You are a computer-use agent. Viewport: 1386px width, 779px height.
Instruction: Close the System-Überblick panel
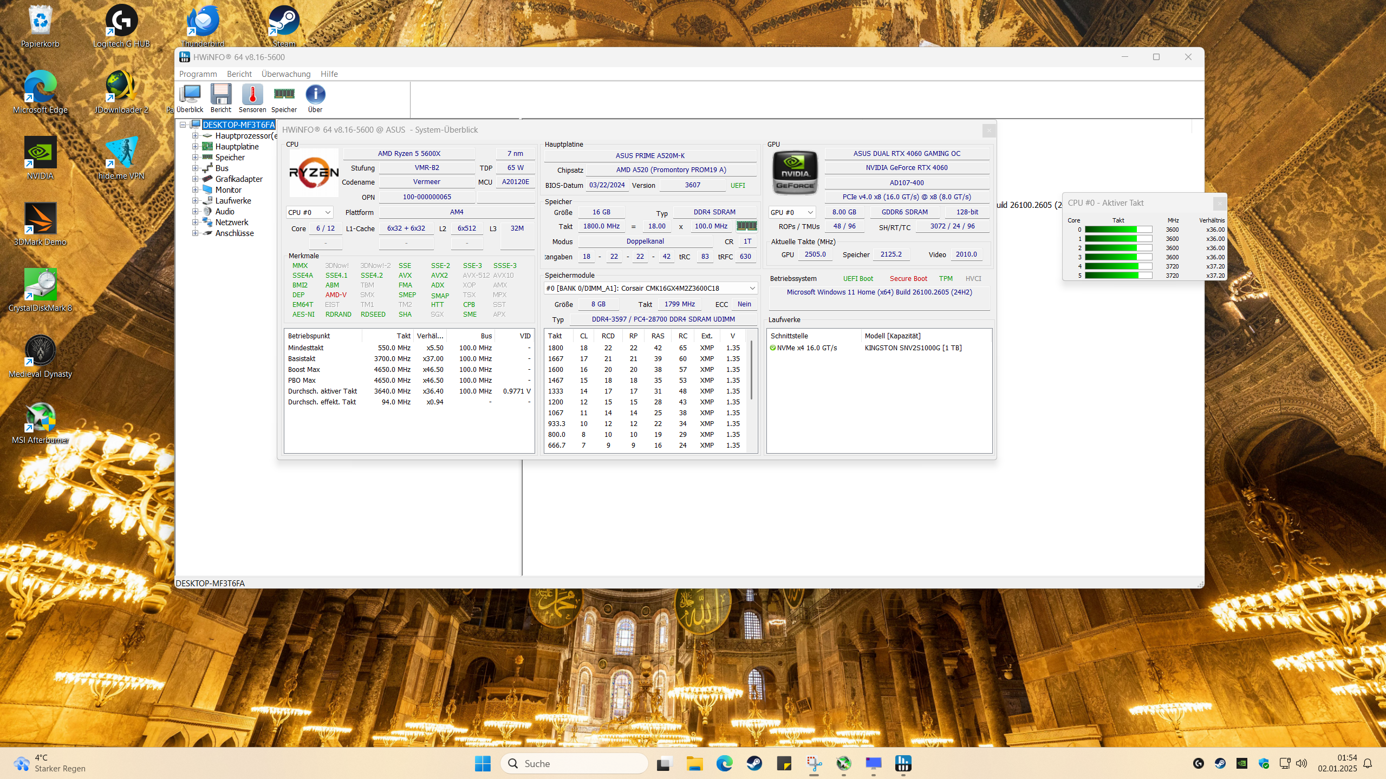click(x=989, y=130)
